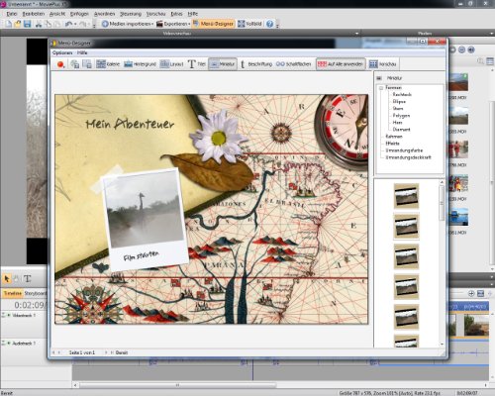Open the Exportieren dropdown arrow
The width and height of the screenshot is (495, 396).
click(x=189, y=24)
